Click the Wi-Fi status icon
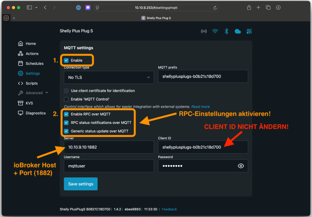This screenshot has width=312, height=217. [215, 31]
